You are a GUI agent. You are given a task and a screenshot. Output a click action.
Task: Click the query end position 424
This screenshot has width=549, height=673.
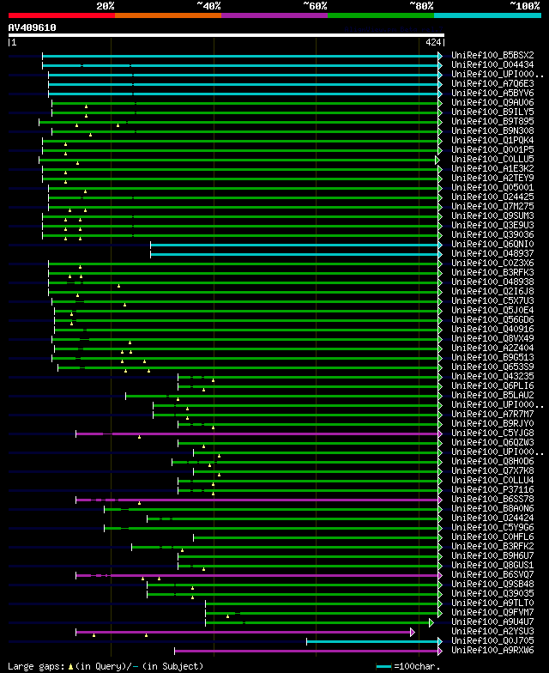click(x=433, y=42)
